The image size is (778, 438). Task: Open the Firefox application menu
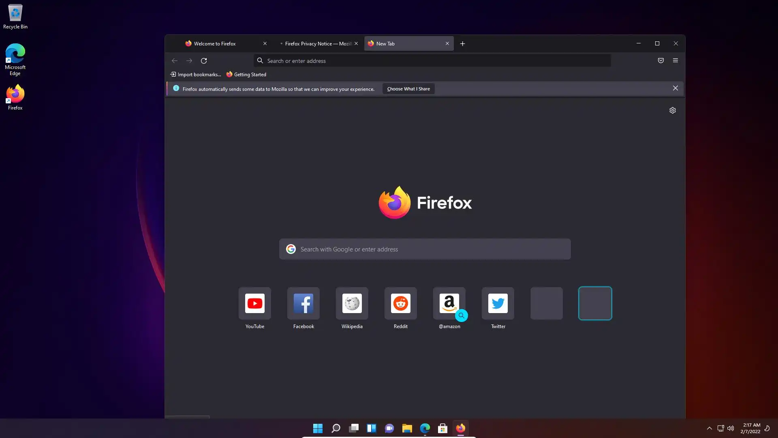coord(675,60)
